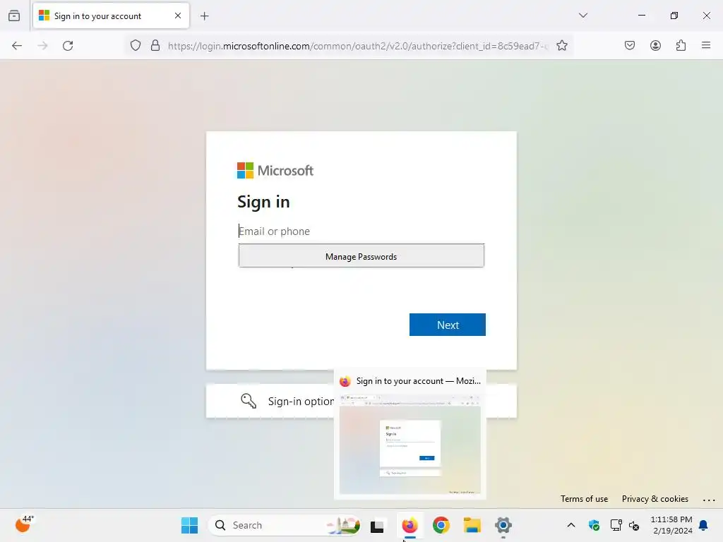Screen dimensions: 723x542
Task: Open a new tab
Action: point(204,16)
